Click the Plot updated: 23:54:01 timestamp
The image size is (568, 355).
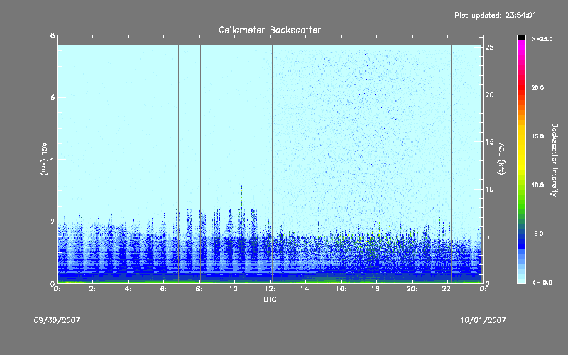click(495, 15)
